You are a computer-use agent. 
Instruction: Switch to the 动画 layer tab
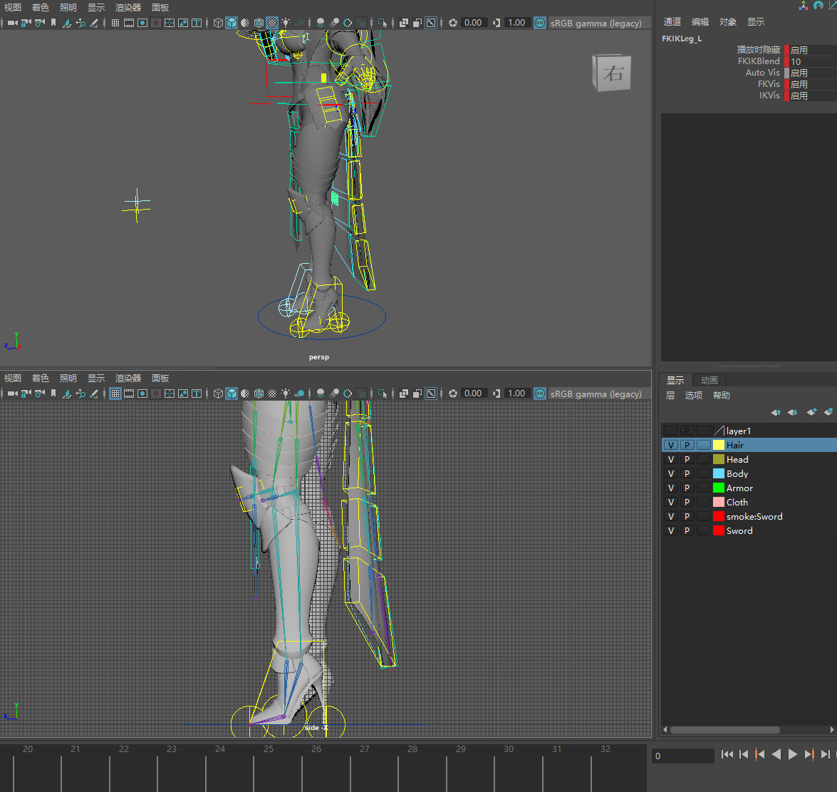709,381
